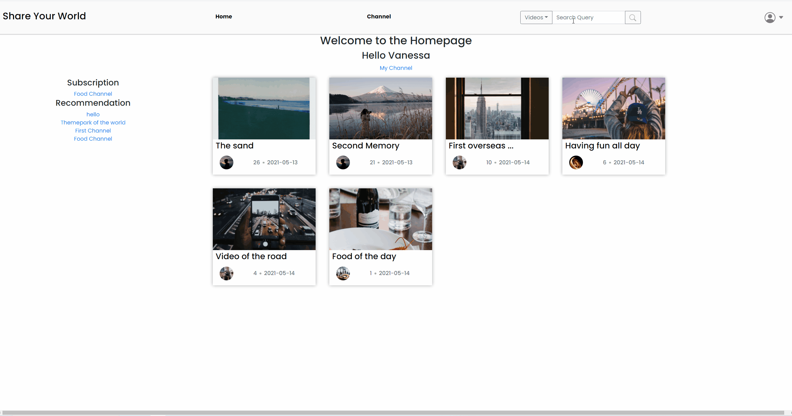Click the uploader avatar on The sand video

pyautogui.click(x=226, y=162)
